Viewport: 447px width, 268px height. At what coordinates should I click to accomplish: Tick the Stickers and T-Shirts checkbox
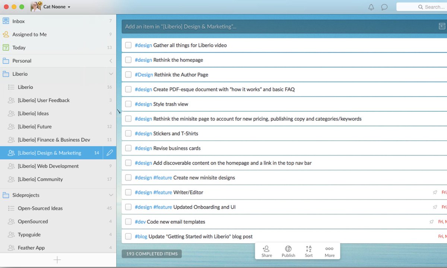(x=128, y=133)
